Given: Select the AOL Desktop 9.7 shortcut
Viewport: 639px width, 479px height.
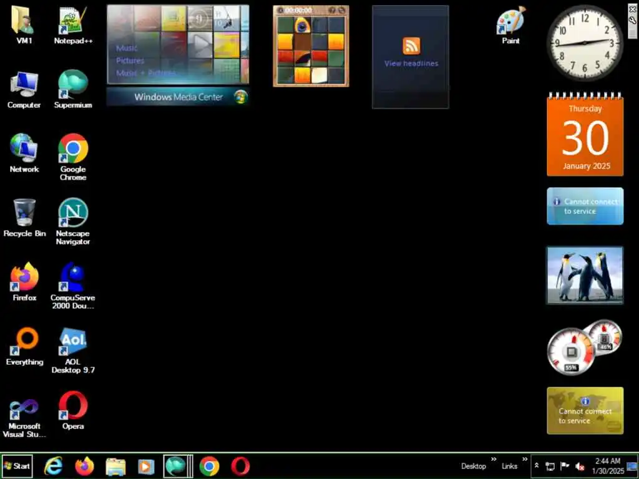Looking at the screenshot, I should pos(73,351).
